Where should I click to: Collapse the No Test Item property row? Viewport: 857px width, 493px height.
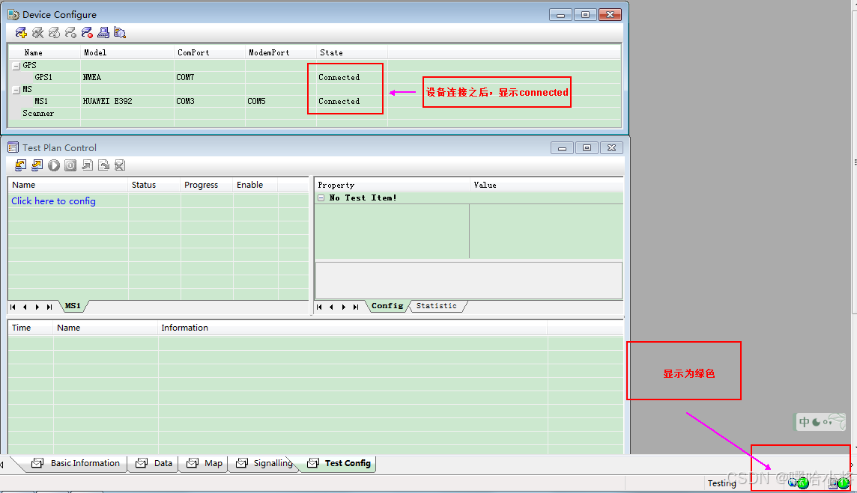(323, 197)
